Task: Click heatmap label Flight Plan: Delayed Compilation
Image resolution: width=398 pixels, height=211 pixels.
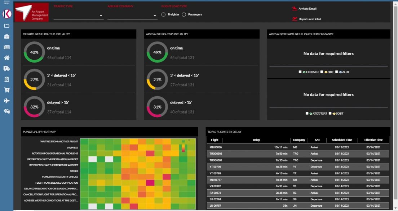Action: coord(57,183)
